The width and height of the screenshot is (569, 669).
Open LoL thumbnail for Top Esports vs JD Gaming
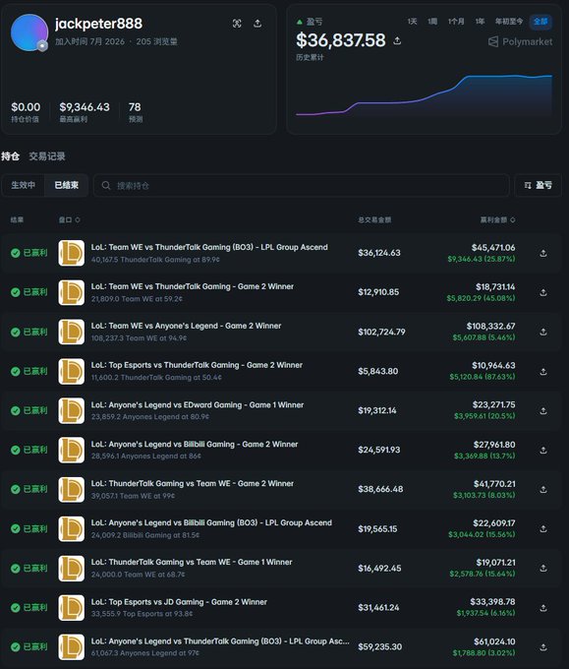[x=71, y=608]
